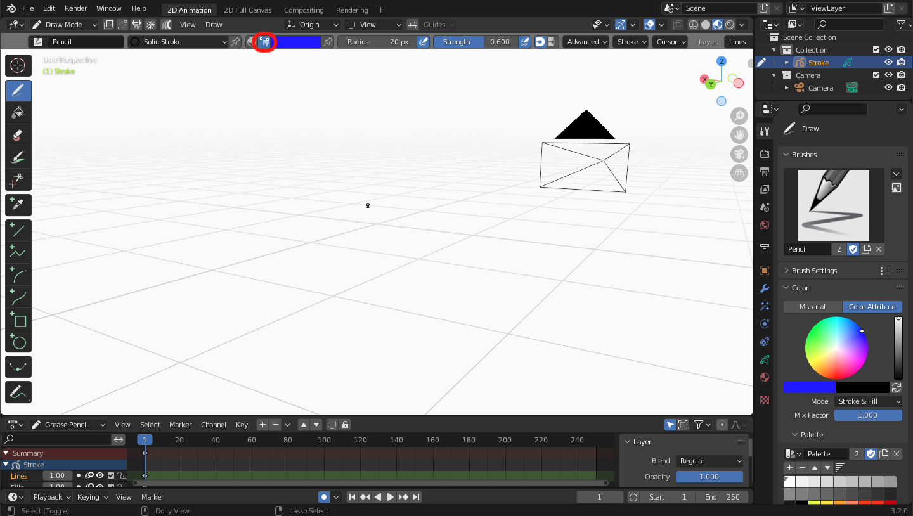Select the Circle primitive tool
The image size is (913, 516).
[x=18, y=342]
